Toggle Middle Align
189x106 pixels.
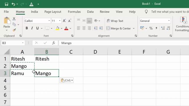84,21
